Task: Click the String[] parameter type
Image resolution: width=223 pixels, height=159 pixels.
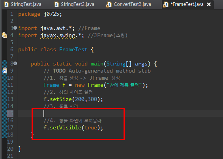Action: [x=119, y=64]
